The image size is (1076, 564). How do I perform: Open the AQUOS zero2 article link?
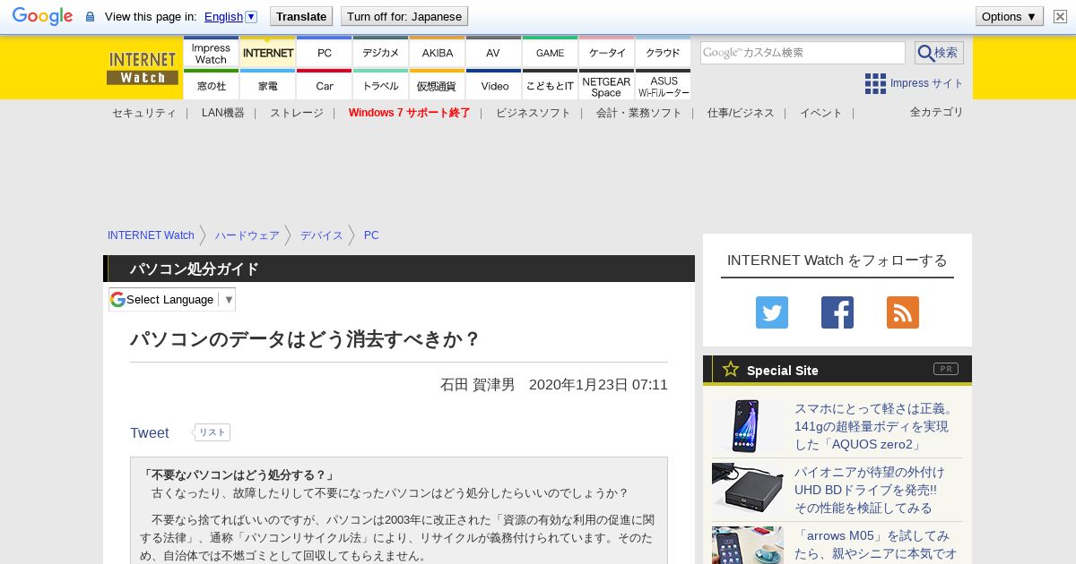tap(875, 426)
